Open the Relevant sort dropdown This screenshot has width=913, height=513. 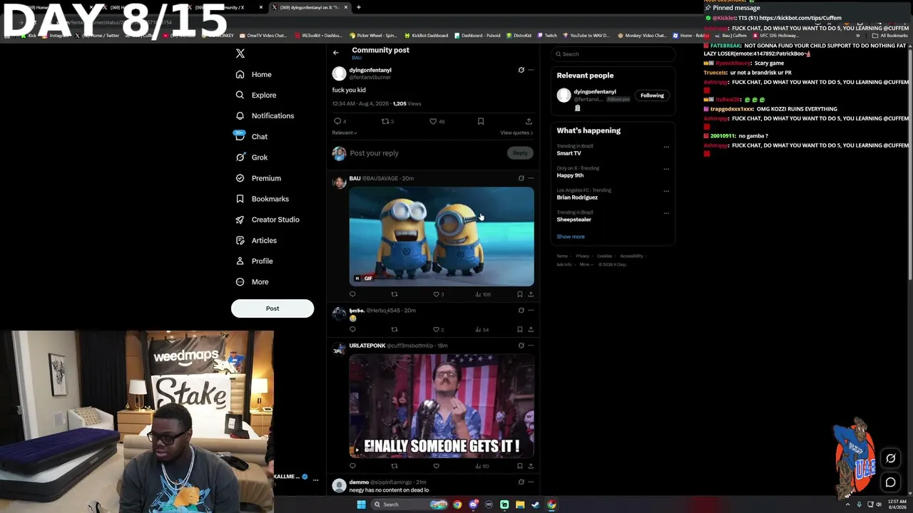pos(345,133)
